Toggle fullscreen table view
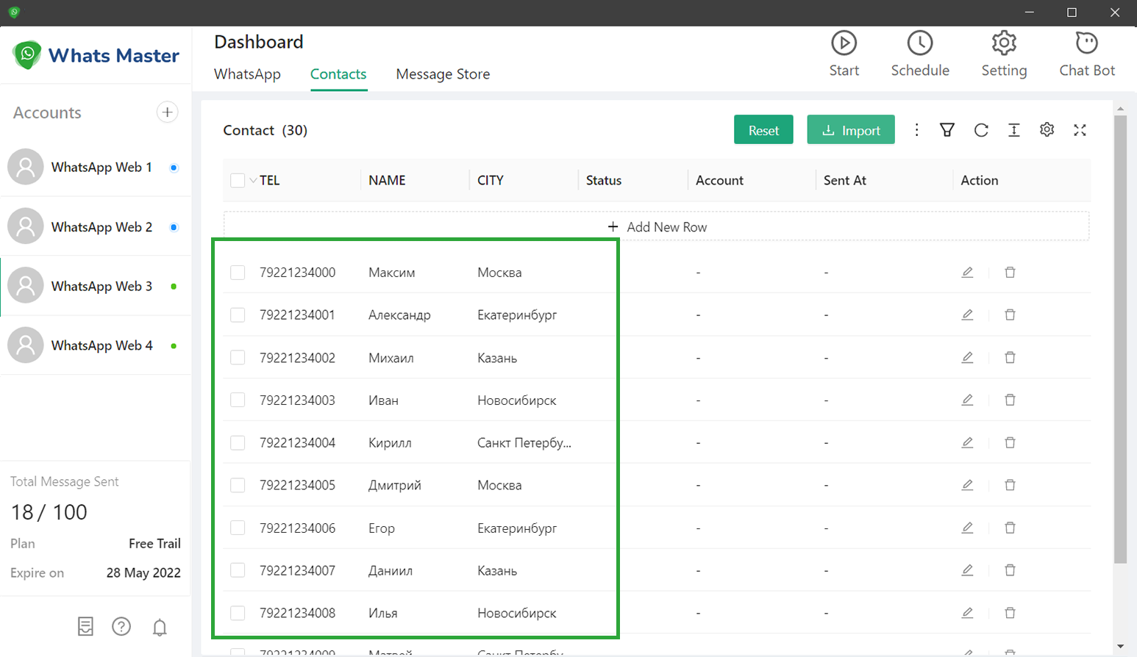This screenshot has width=1137, height=657. click(1080, 130)
